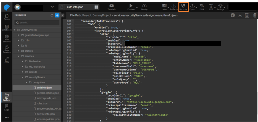258x122 pixels.
Task: Open the Preview dropdown arrow
Action: point(137,6)
